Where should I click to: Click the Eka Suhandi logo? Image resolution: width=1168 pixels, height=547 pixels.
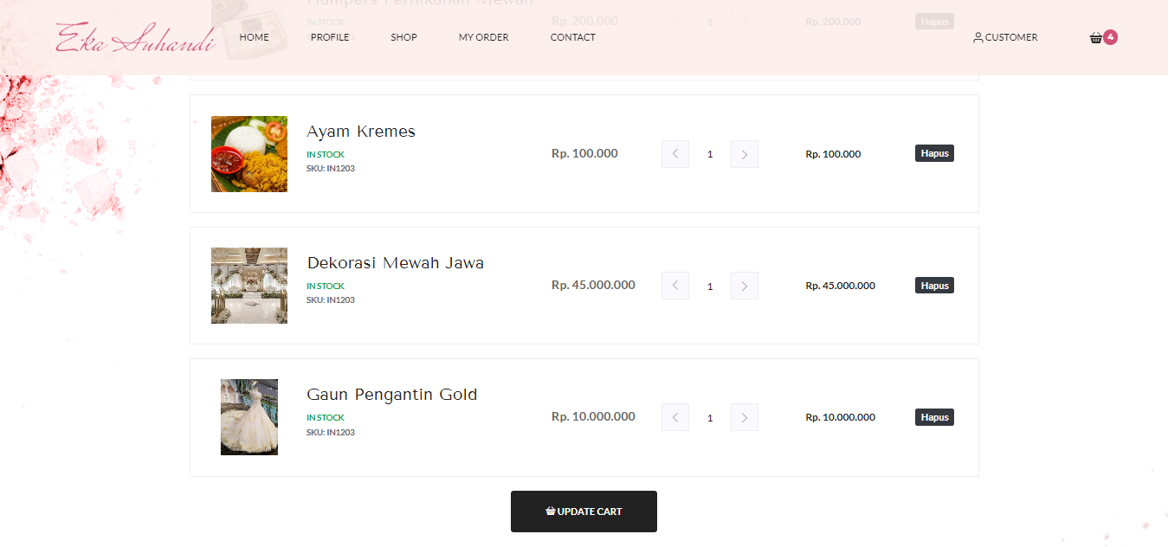tap(136, 38)
